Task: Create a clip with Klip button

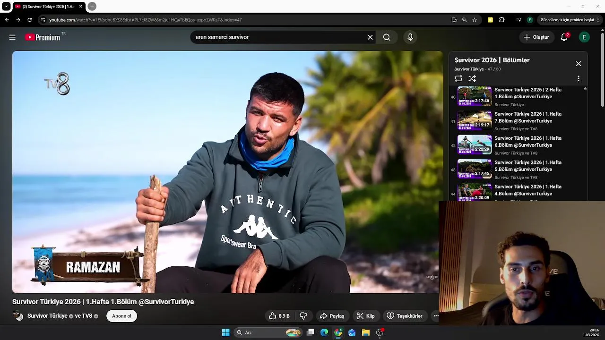Action: [x=365, y=316]
